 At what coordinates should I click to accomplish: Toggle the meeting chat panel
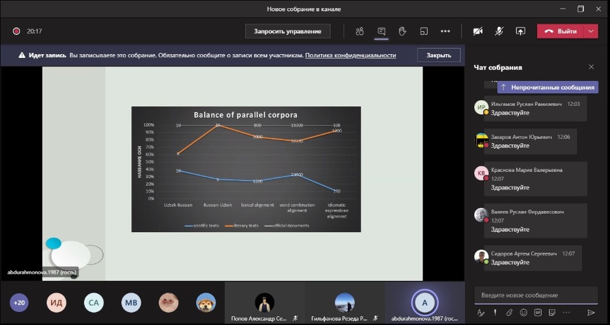[381, 31]
